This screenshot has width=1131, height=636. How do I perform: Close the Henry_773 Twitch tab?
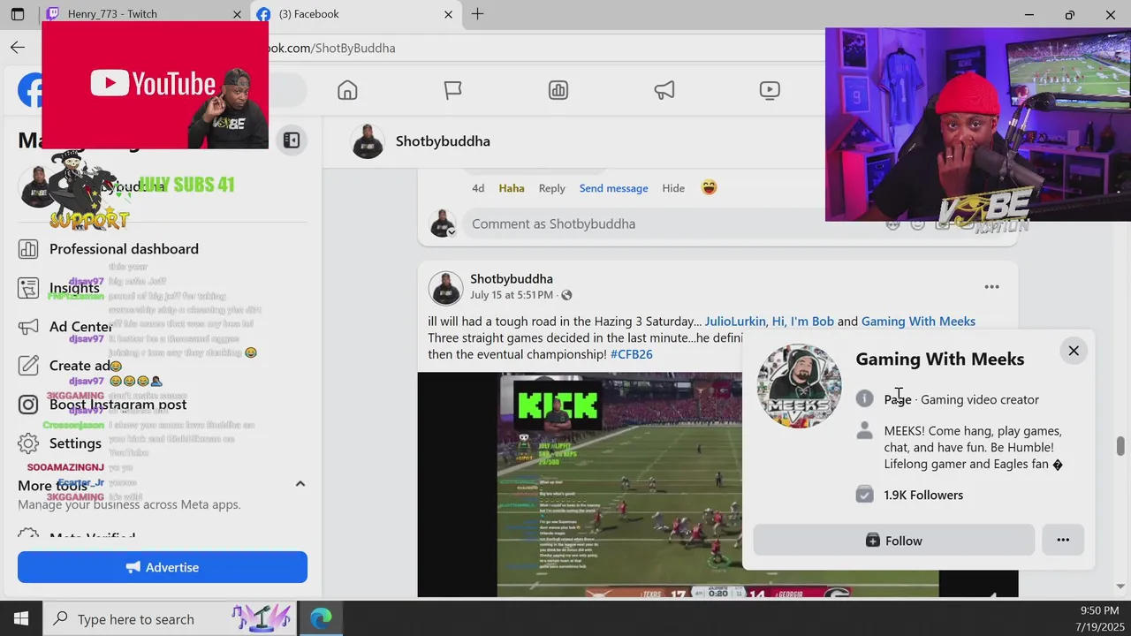click(237, 14)
